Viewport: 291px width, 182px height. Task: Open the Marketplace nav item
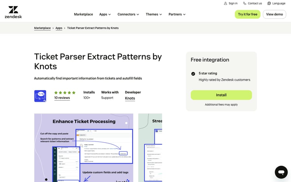click(83, 14)
